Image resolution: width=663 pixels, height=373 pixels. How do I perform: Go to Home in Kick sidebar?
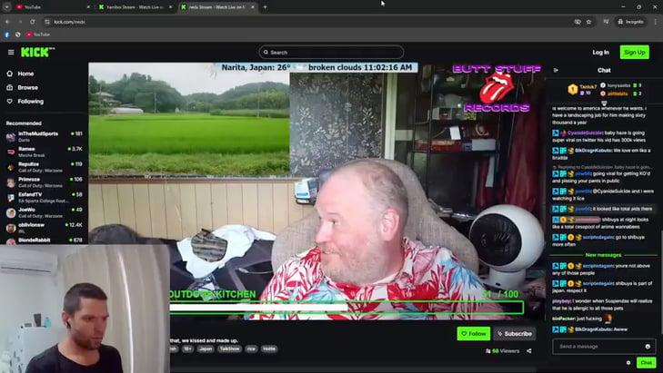pos(25,74)
